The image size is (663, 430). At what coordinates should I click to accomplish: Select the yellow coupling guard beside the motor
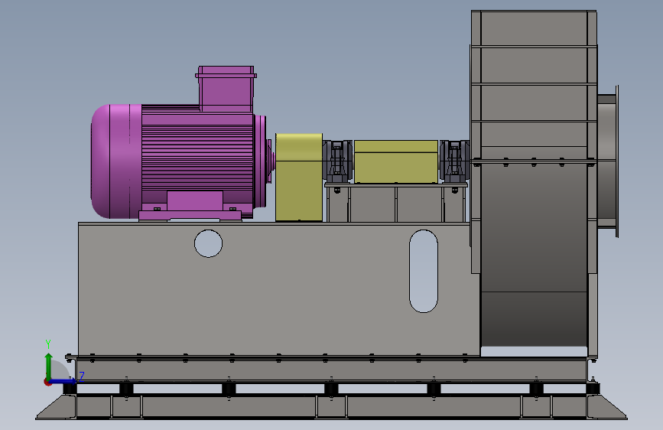[299, 178]
